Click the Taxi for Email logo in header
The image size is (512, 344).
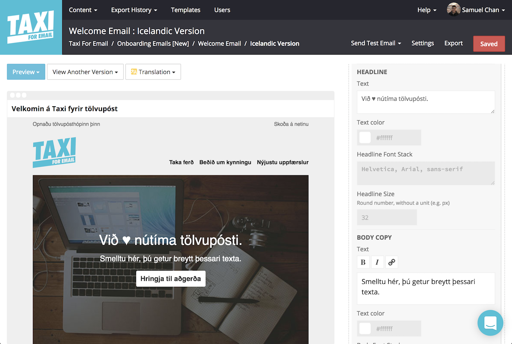click(31, 27)
